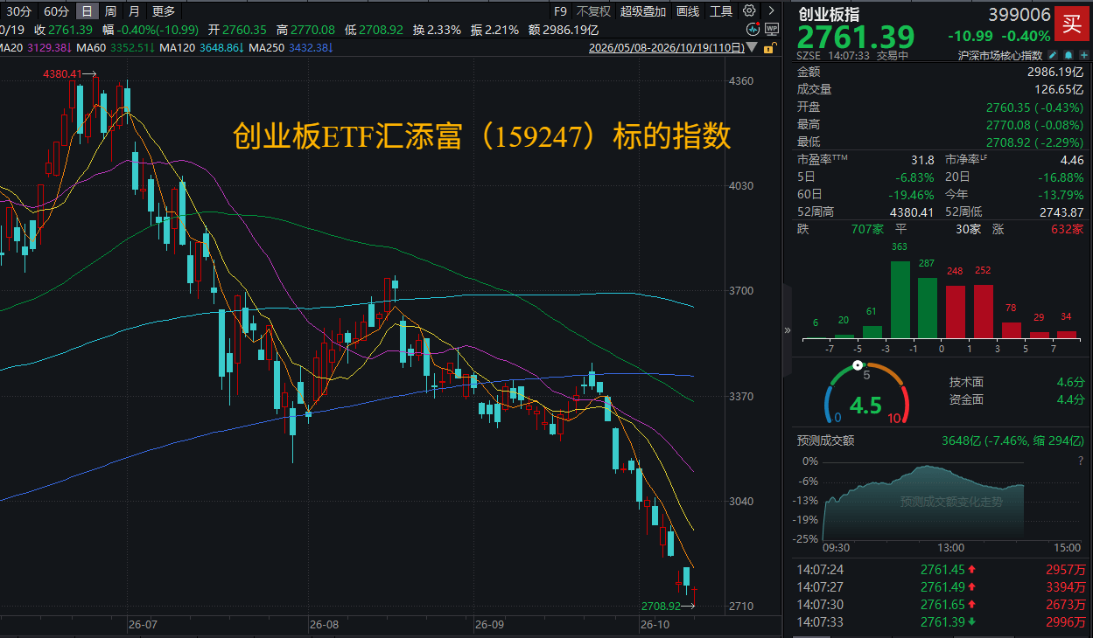
Task: Click the 资金面 score row
Action: (1017, 399)
